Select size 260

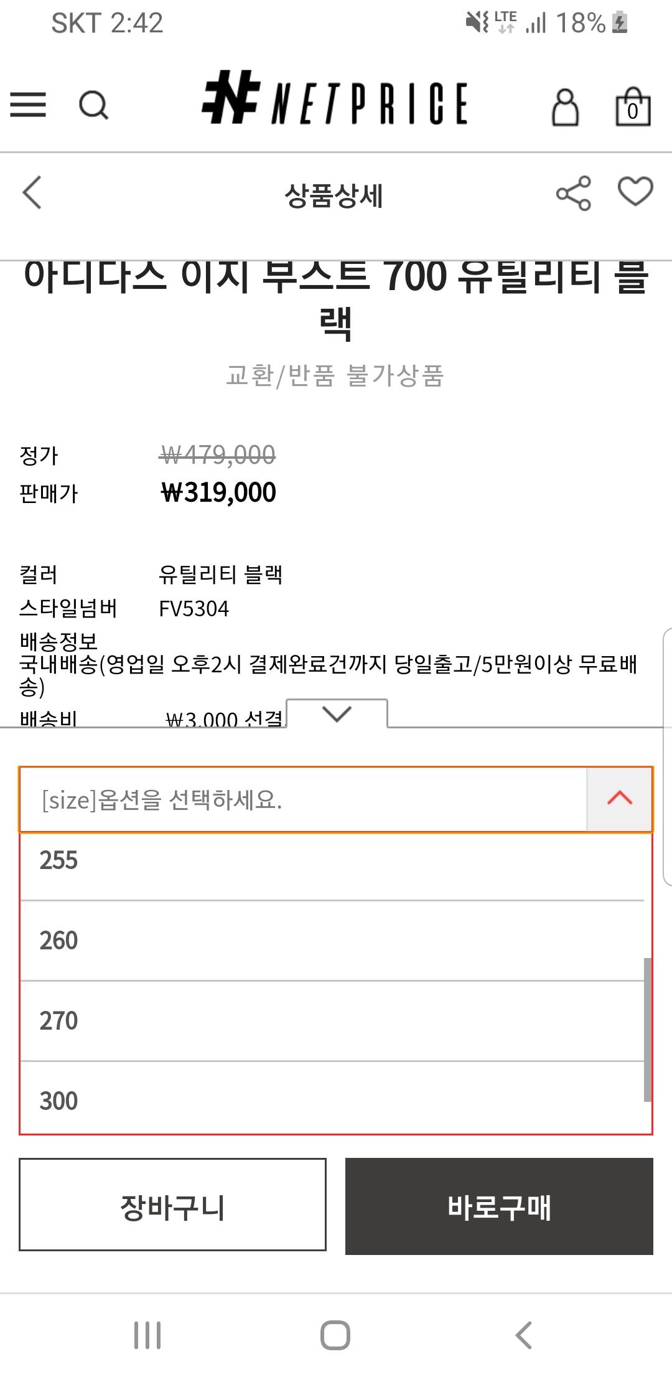click(x=332, y=941)
